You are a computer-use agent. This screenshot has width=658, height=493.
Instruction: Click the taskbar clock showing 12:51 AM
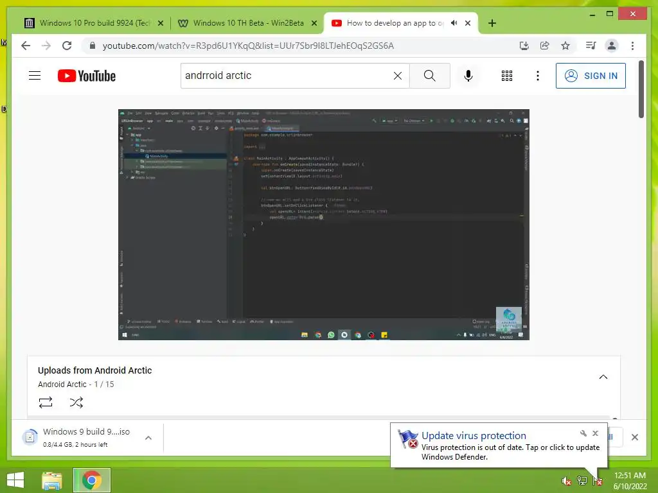(630, 480)
